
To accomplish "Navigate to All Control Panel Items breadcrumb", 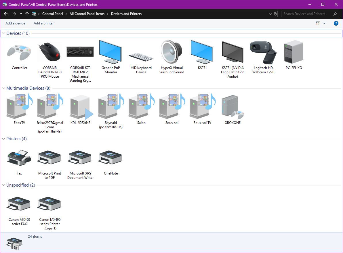I will 87,14.
